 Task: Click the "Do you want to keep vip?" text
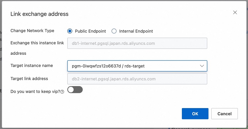click(35, 91)
